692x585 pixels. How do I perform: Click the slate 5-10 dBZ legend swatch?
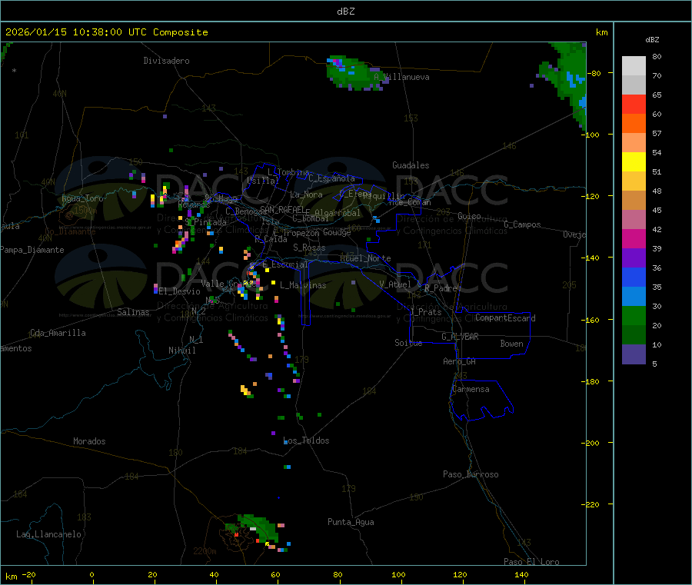click(x=634, y=354)
